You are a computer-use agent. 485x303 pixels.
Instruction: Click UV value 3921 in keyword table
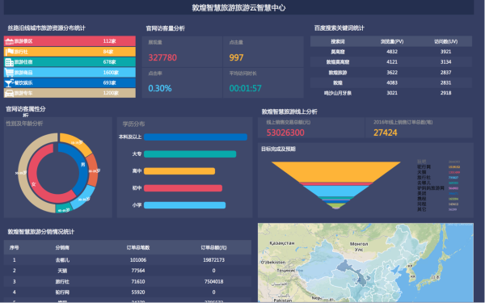point(445,52)
